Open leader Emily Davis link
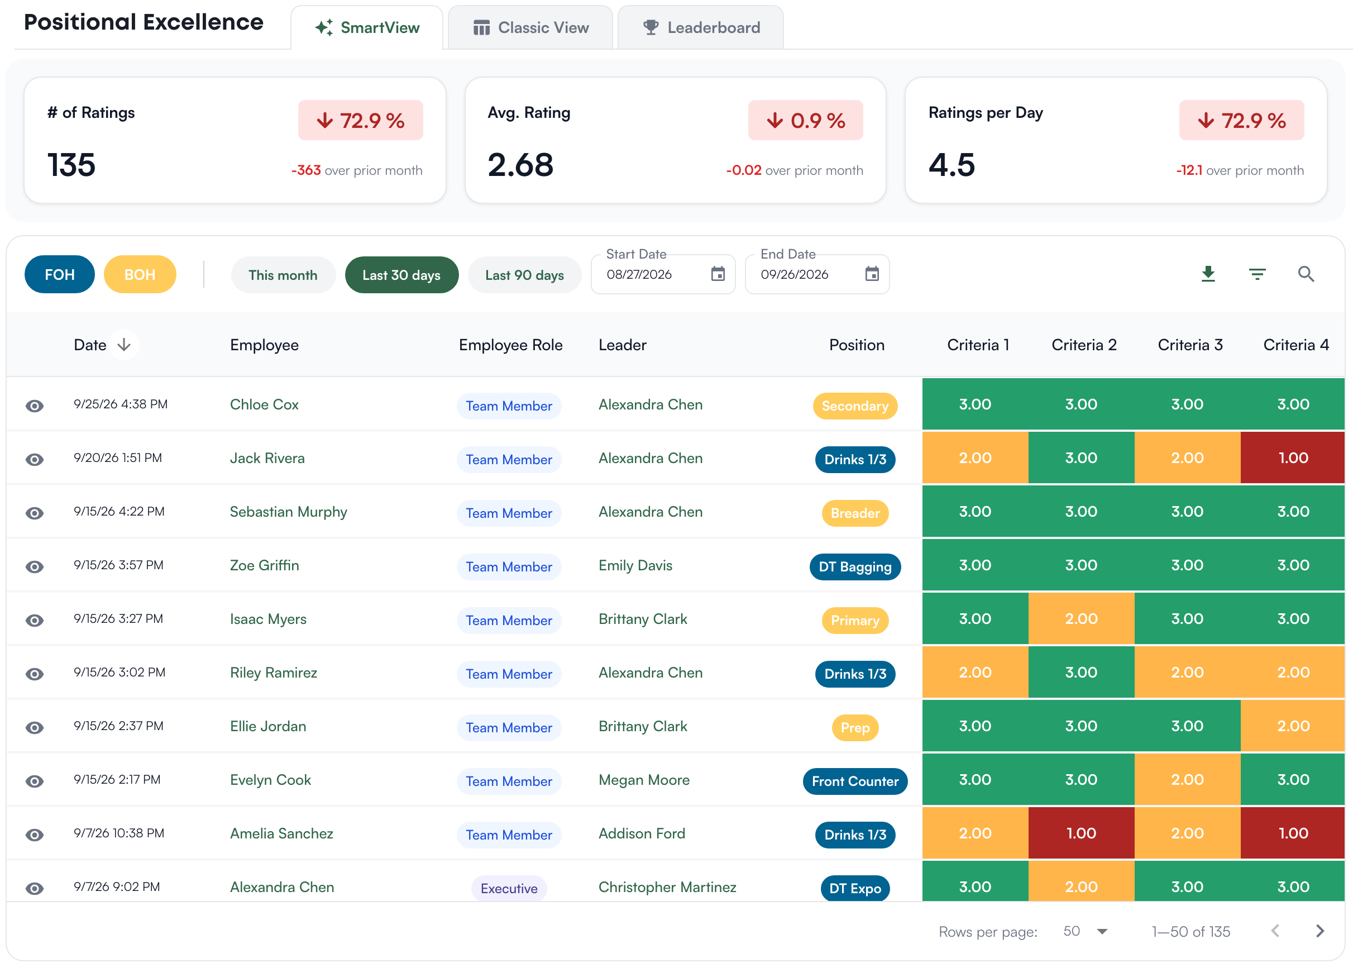 pyautogui.click(x=635, y=565)
